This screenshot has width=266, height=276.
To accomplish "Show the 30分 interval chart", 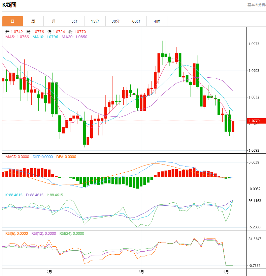I will (115, 21).
